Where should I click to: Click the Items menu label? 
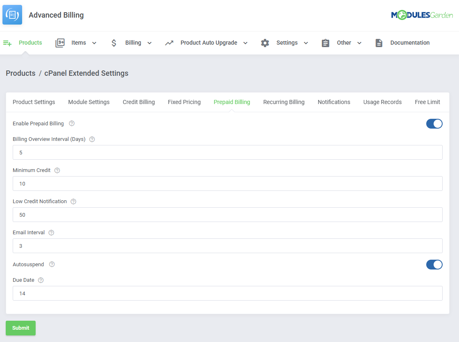click(79, 43)
